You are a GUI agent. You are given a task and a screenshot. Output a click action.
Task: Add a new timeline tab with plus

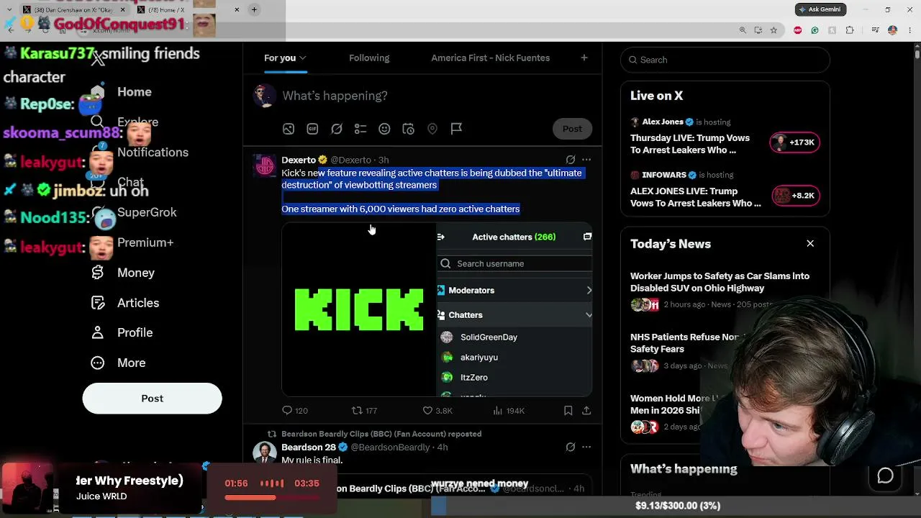(584, 58)
